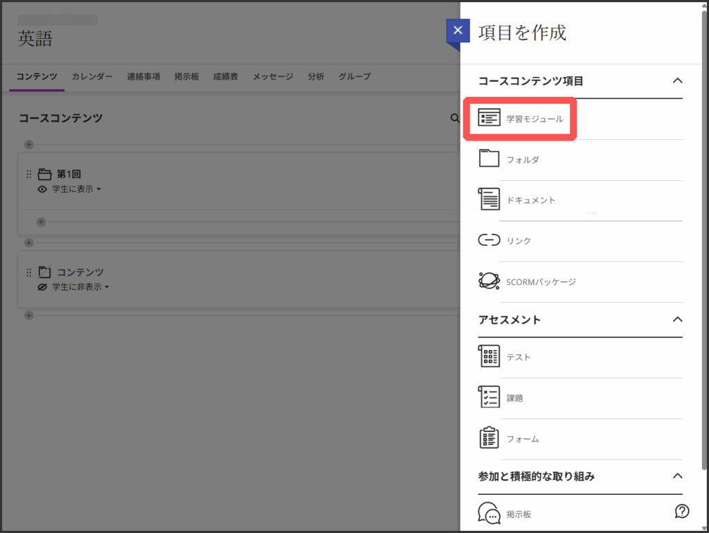Collapse the コースコンテンツ項目 section

(x=677, y=80)
